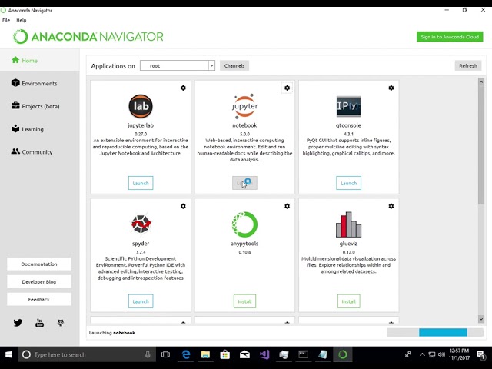The width and height of the screenshot is (492, 369).
Task: Open Anaconda GitHub page icon
Action: click(x=61, y=323)
